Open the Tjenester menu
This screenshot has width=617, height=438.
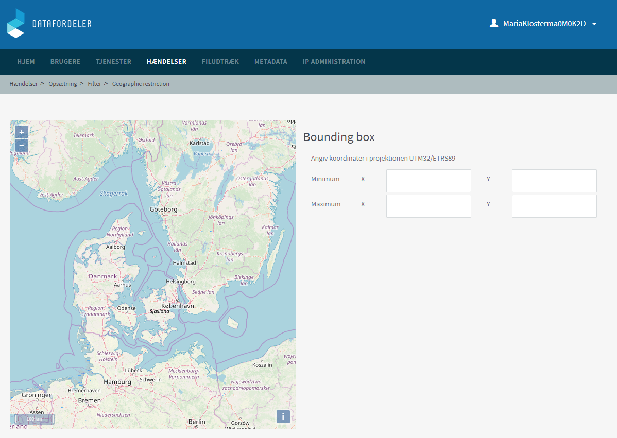point(113,62)
